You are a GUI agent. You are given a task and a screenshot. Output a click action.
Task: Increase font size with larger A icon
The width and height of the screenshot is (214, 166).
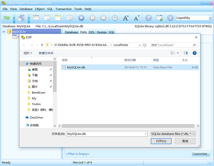[x=126, y=18]
